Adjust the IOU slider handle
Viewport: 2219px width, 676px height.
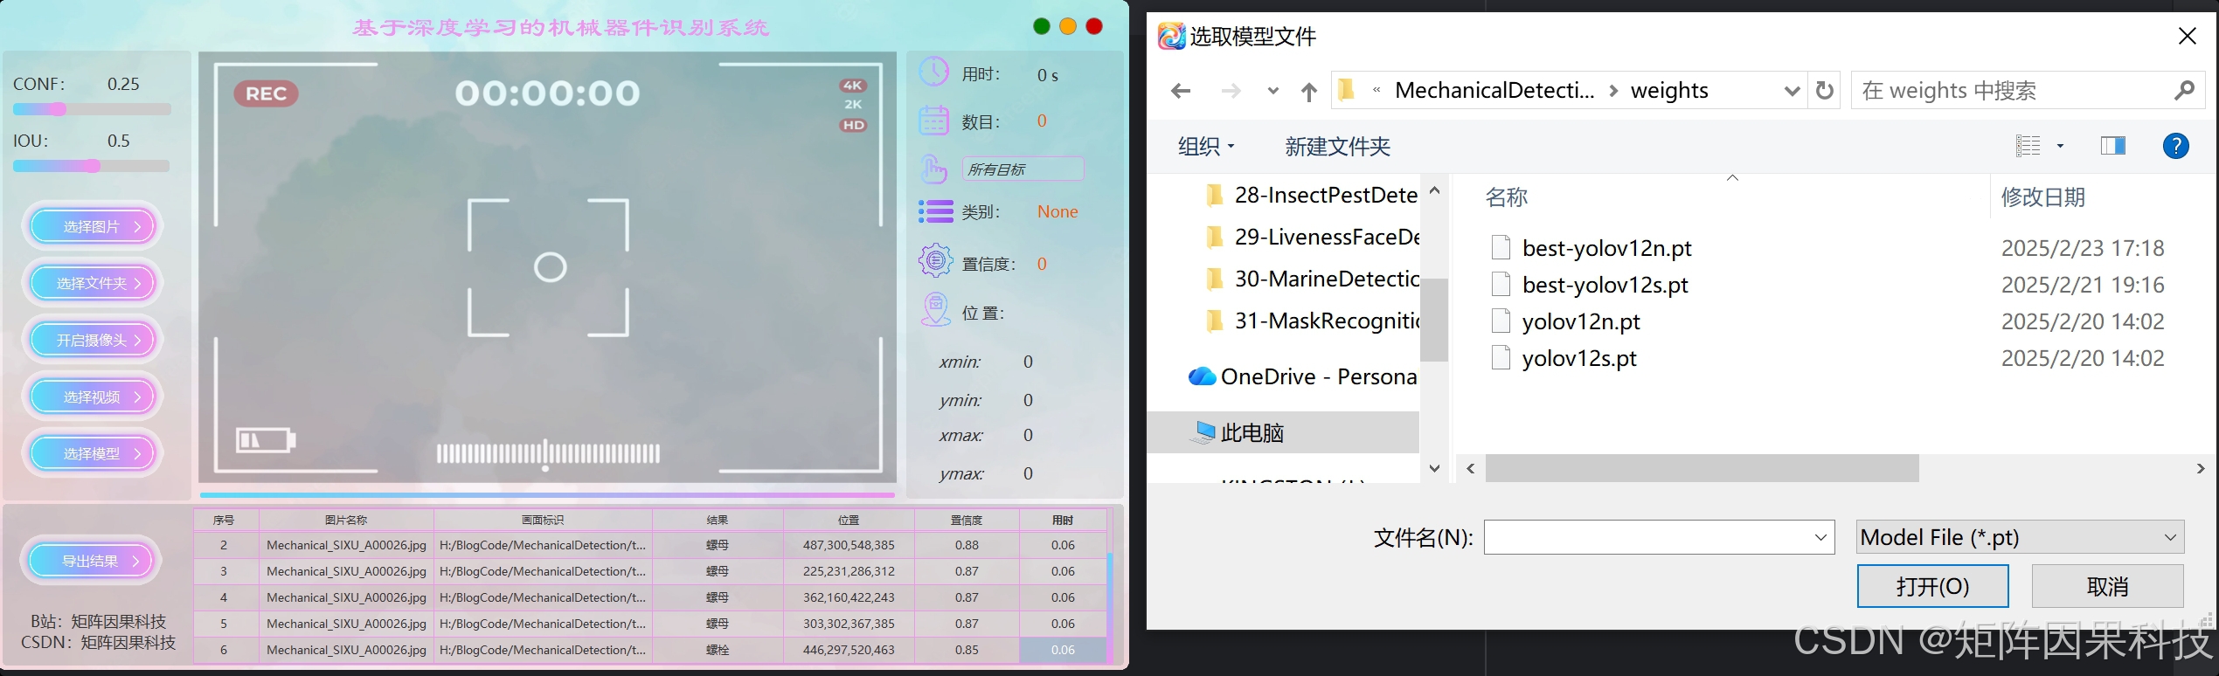coord(92,166)
